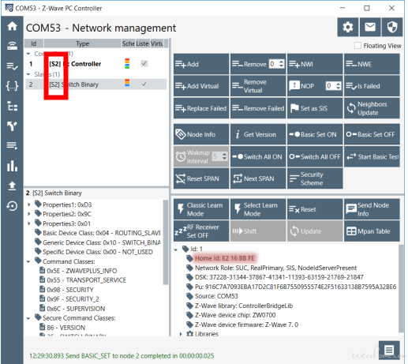The height and width of the screenshot is (364, 408).
Task: Open the bar chart icon in sidebar
Action: pos(12,166)
